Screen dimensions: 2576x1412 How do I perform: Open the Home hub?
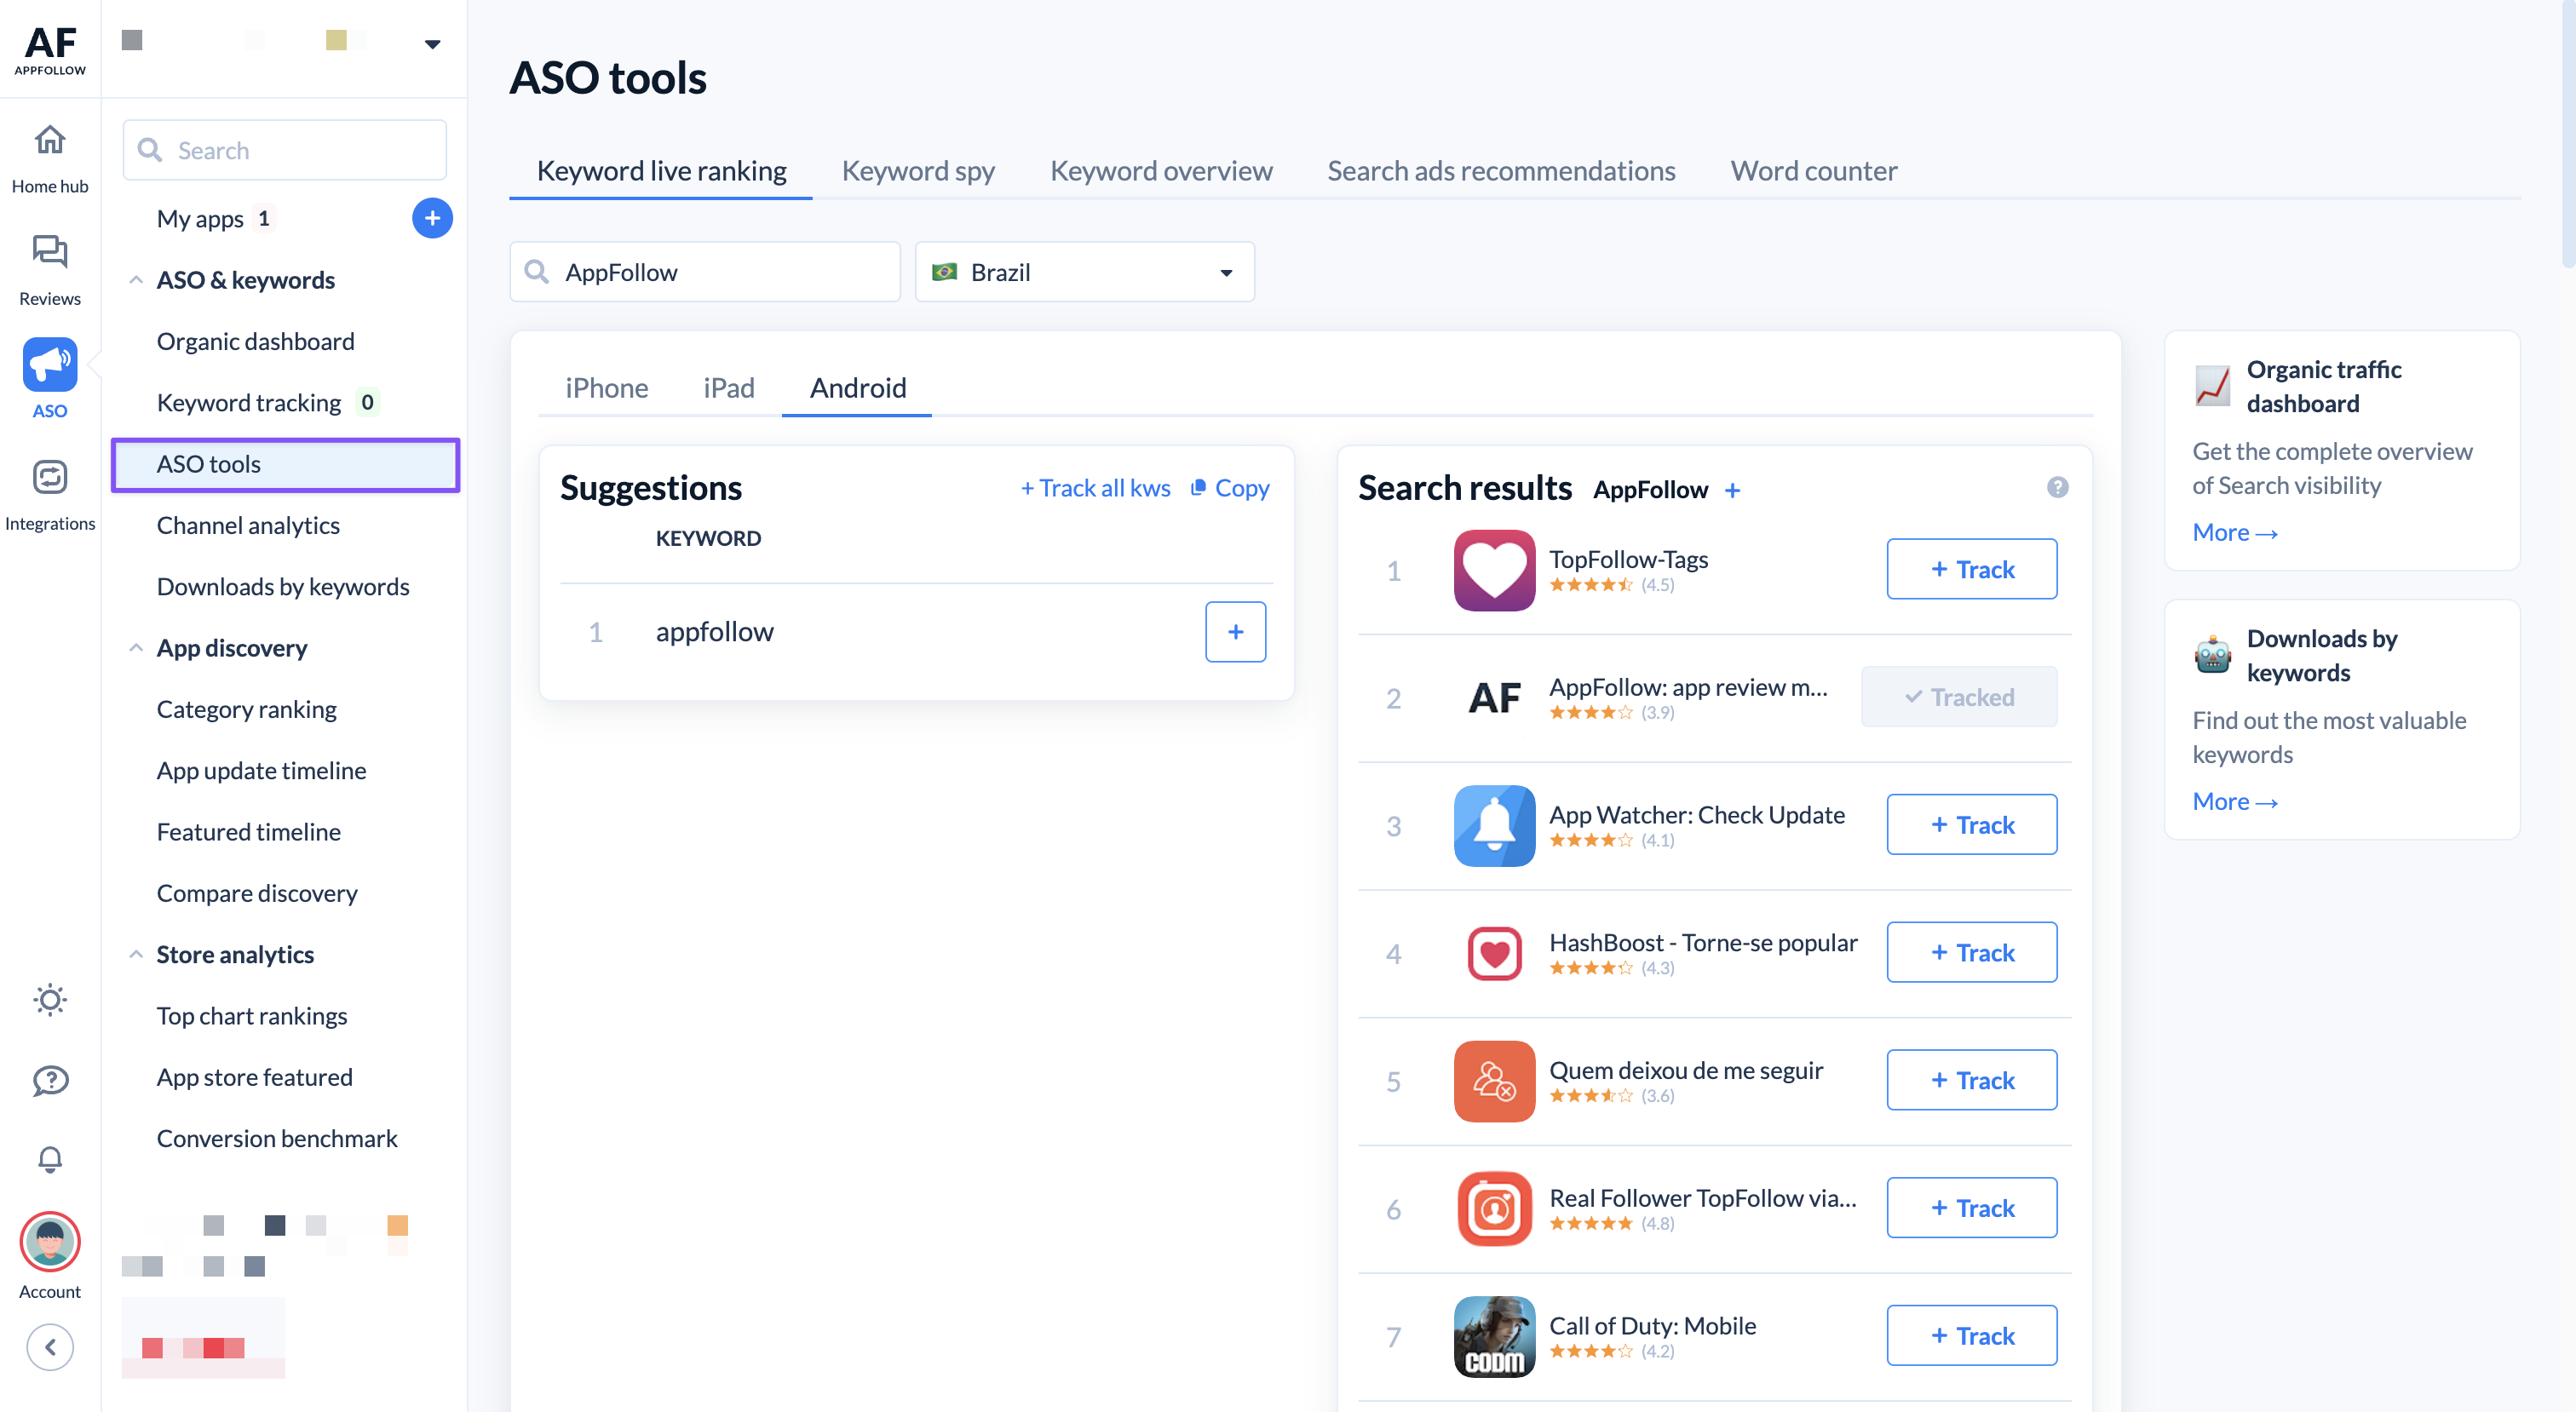pos(49,155)
